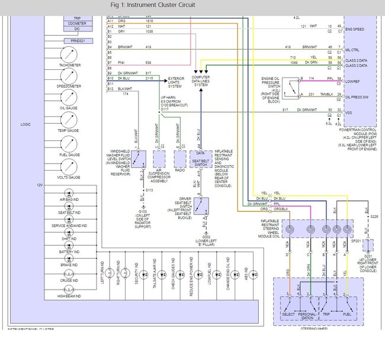Select the Shift indicator LED symbol
This screenshot has width=385, height=337.
click(69, 232)
